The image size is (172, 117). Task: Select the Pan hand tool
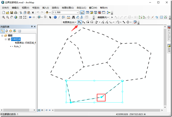pyautogui.click(x=12, y=17)
